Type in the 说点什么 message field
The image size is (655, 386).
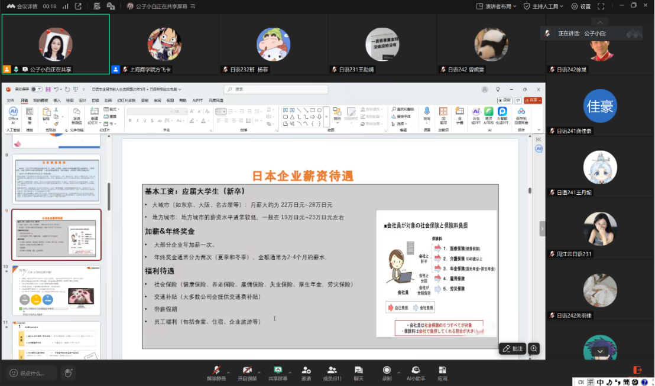click(x=33, y=372)
